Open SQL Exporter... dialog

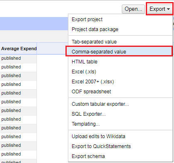coord(120,114)
